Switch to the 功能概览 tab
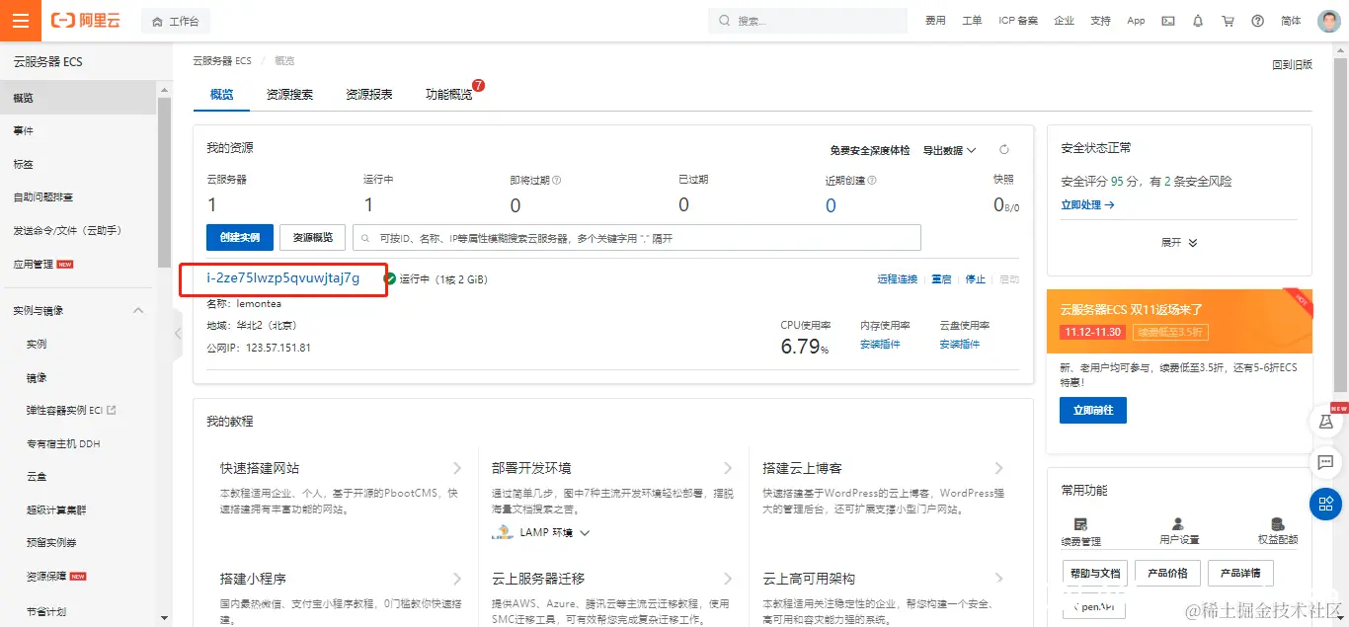Image resolution: width=1349 pixels, height=627 pixels. tap(449, 94)
